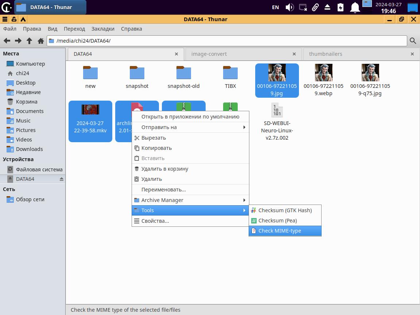Go forward with the right arrow button
420x315 pixels.
pyautogui.click(x=18, y=41)
